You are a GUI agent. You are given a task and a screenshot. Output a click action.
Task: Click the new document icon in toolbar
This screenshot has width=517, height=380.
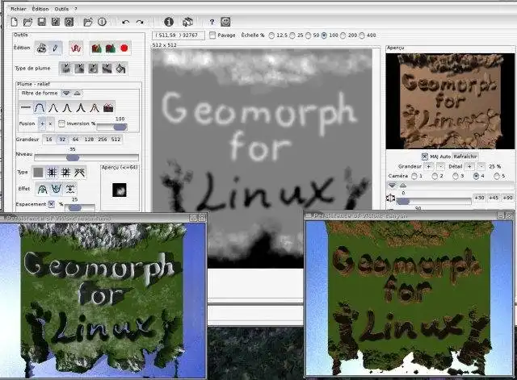click(15, 22)
